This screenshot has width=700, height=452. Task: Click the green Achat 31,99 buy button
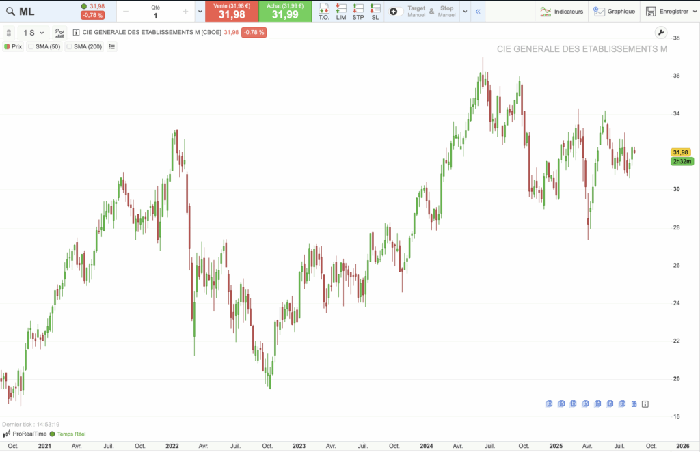pos(284,11)
